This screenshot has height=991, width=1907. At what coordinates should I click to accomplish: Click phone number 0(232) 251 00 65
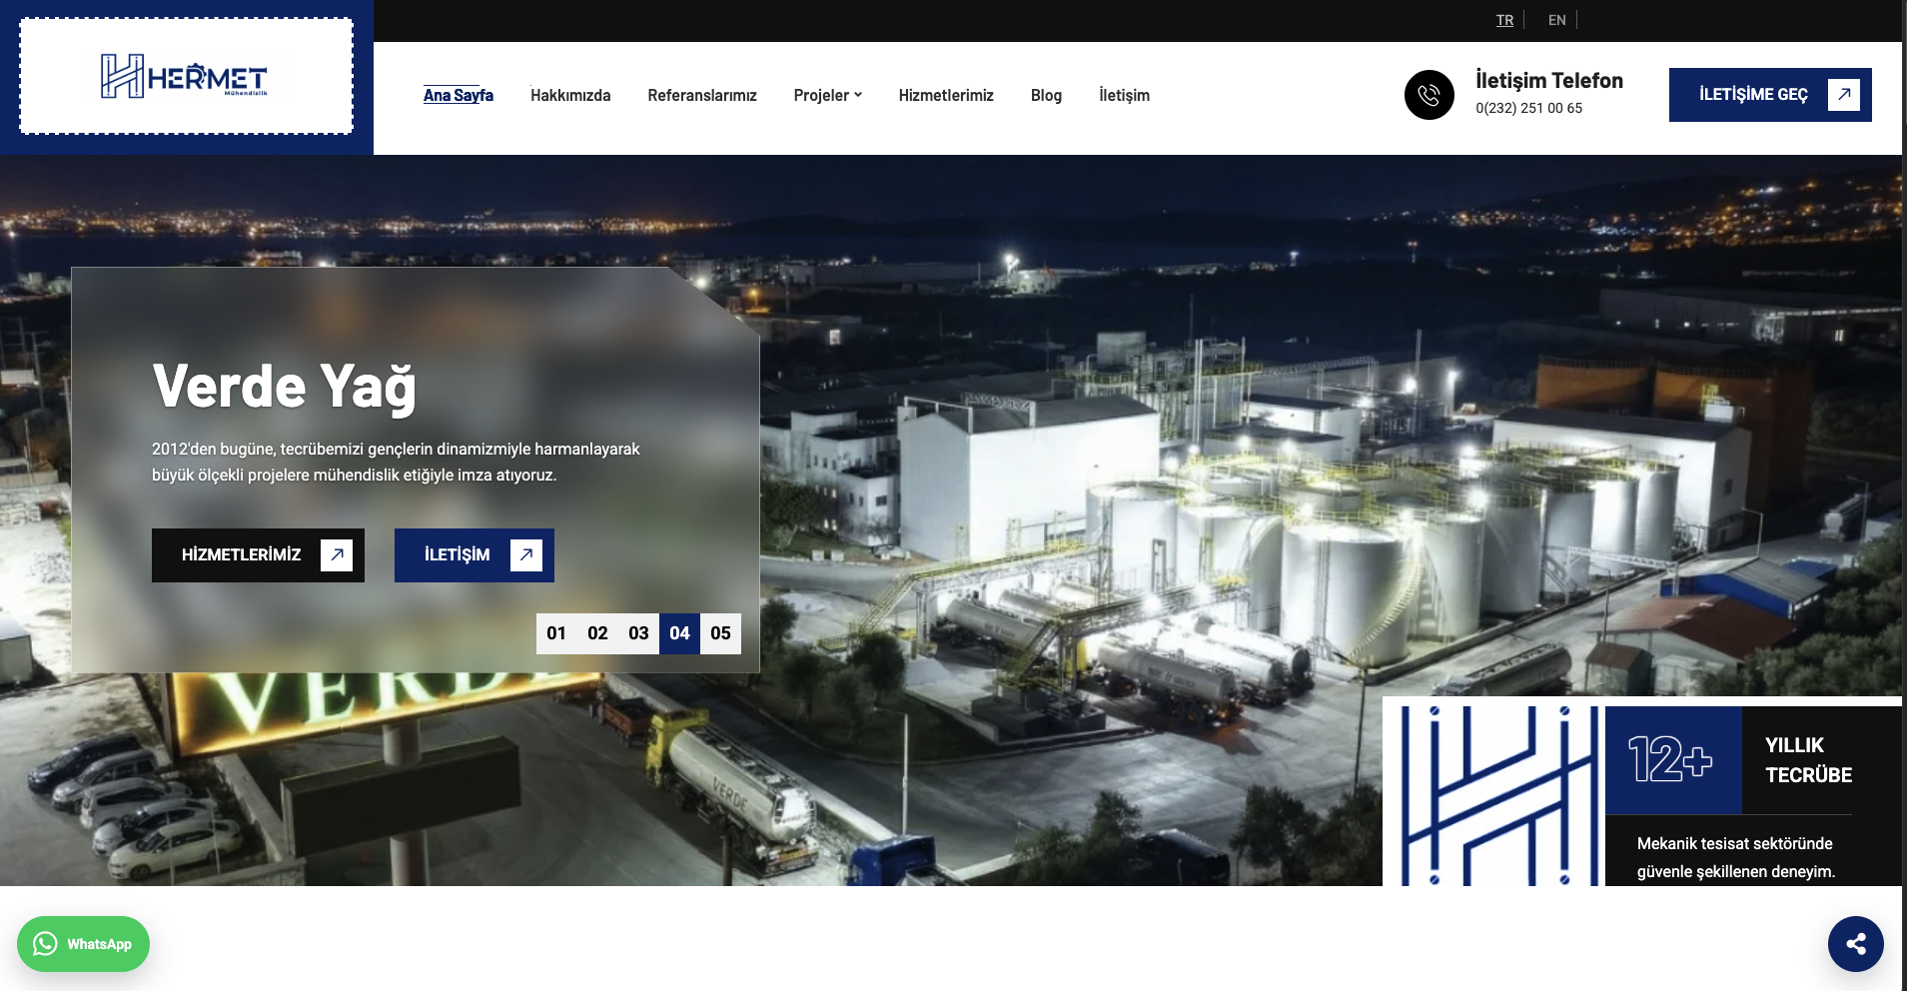1528,108
